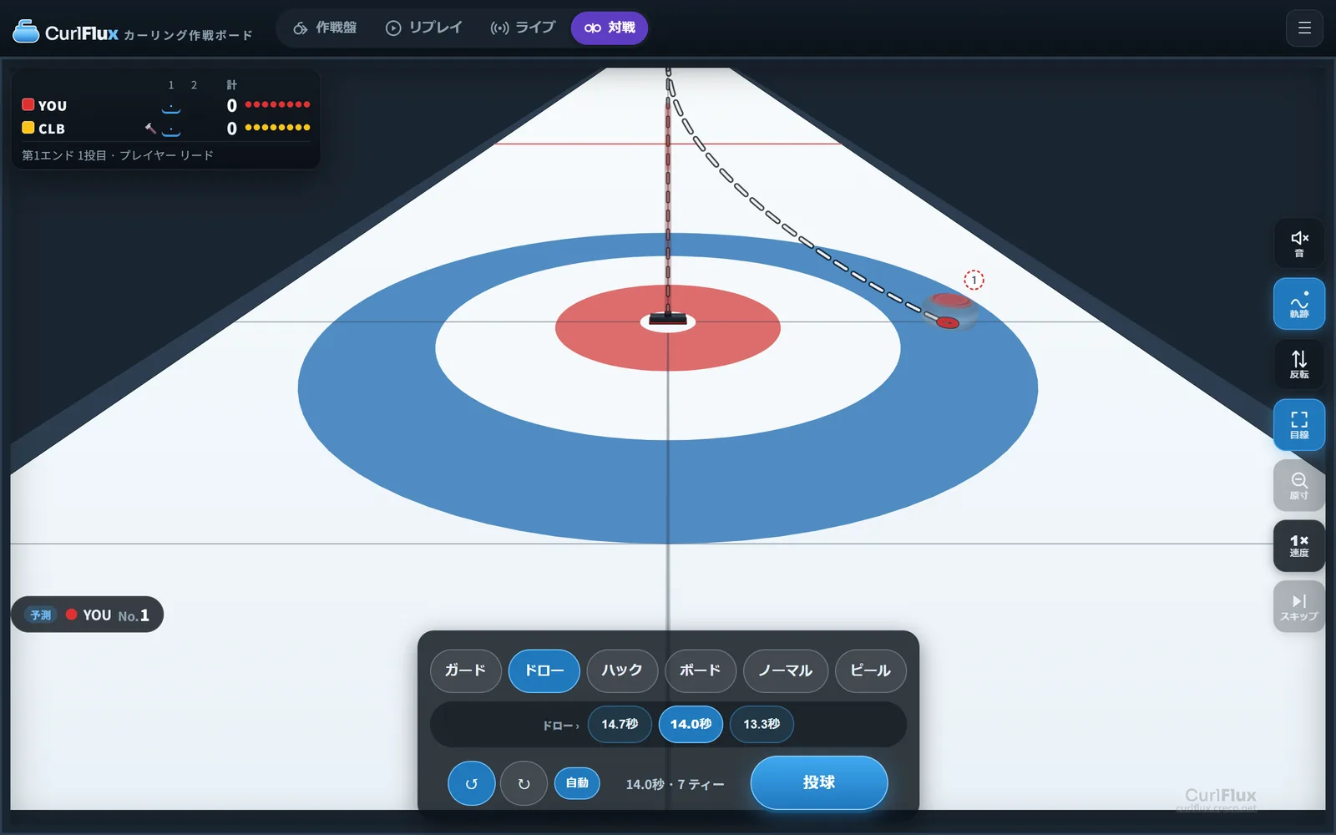1336x835 pixels.
Task: Switch to the リプレイ tab
Action: (x=423, y=28)
